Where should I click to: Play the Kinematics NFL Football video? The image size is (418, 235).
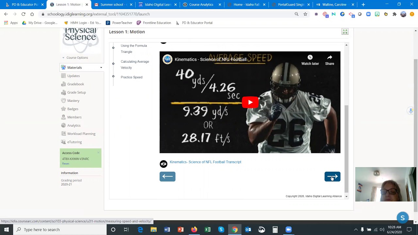[250, 102]
